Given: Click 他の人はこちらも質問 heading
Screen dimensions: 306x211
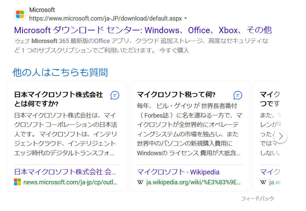Looking at the screenshot, I should pyautogui.click(x=60, y=72).
